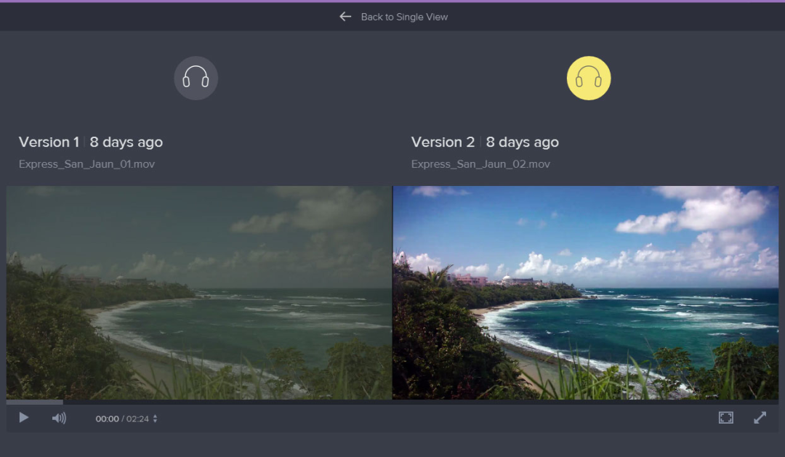
Task: Select the Version 2 title
Action: tap(443, 142)
